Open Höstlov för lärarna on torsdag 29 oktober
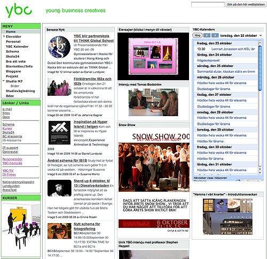267x259 pixels. coord(210,141)
